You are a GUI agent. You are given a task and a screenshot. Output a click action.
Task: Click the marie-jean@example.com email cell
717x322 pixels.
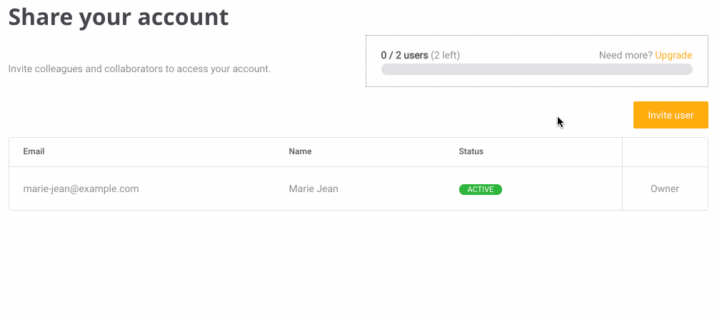tap(81, 189)
